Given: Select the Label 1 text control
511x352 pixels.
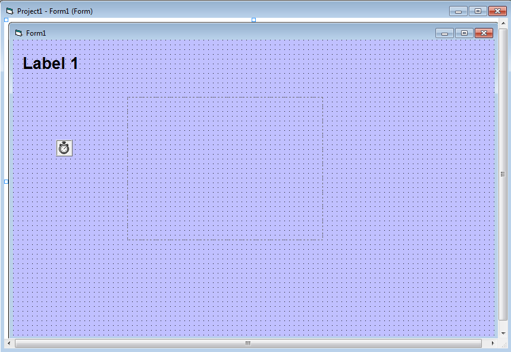Looking at the screenshot, I should 51,64.
